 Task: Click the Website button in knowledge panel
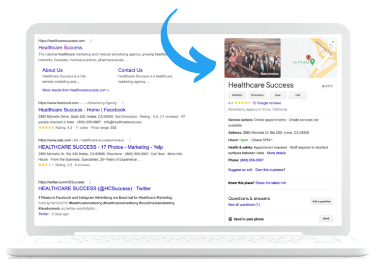click(237, 95)
